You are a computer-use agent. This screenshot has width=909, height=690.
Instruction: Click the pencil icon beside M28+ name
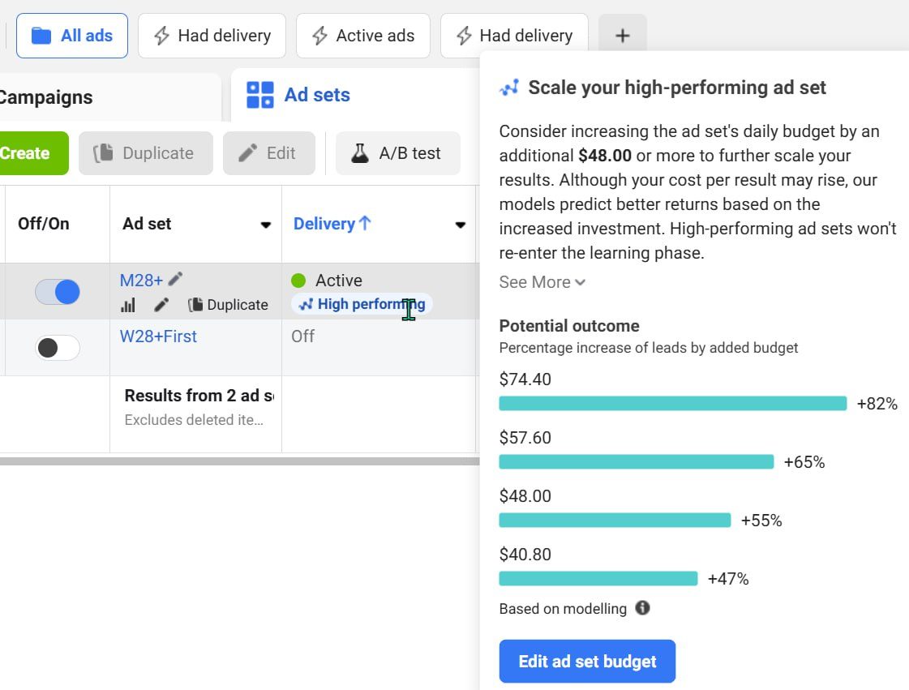175,280
